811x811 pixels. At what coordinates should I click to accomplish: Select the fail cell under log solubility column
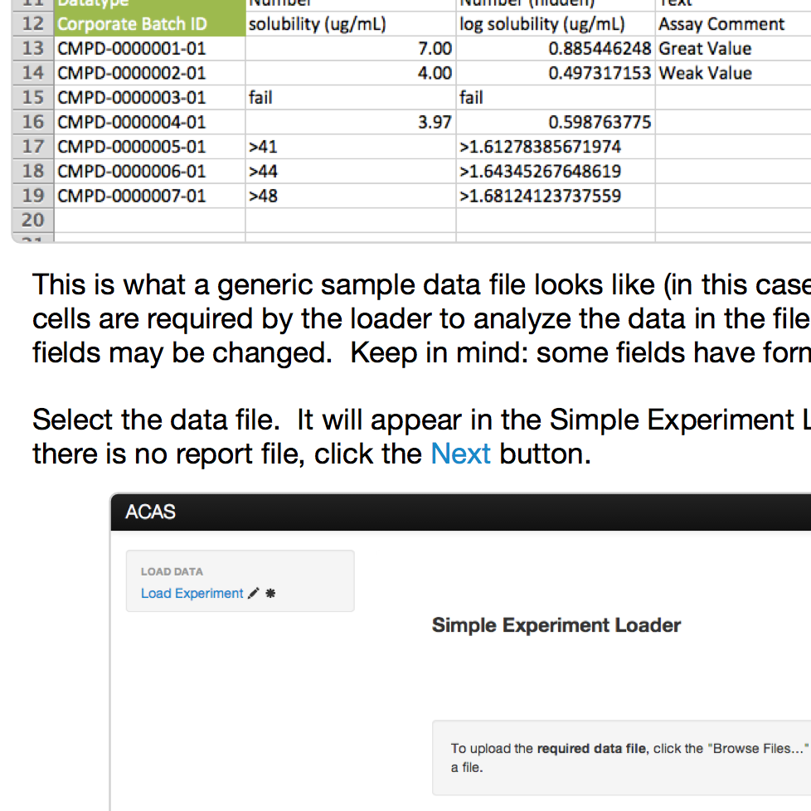(556, 97)
